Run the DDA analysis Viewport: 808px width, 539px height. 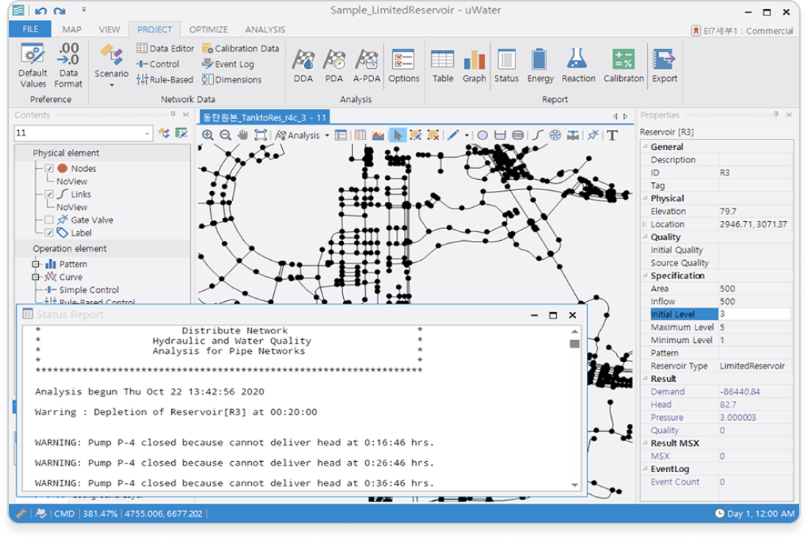(x=303, y=65)
